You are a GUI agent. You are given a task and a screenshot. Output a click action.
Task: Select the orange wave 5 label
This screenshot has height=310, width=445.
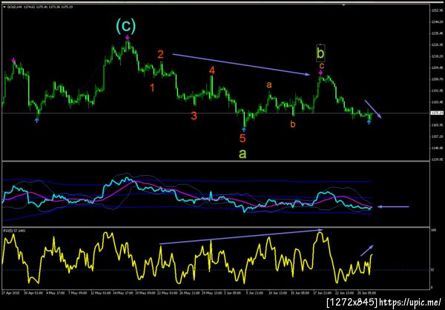click(242, 138)
